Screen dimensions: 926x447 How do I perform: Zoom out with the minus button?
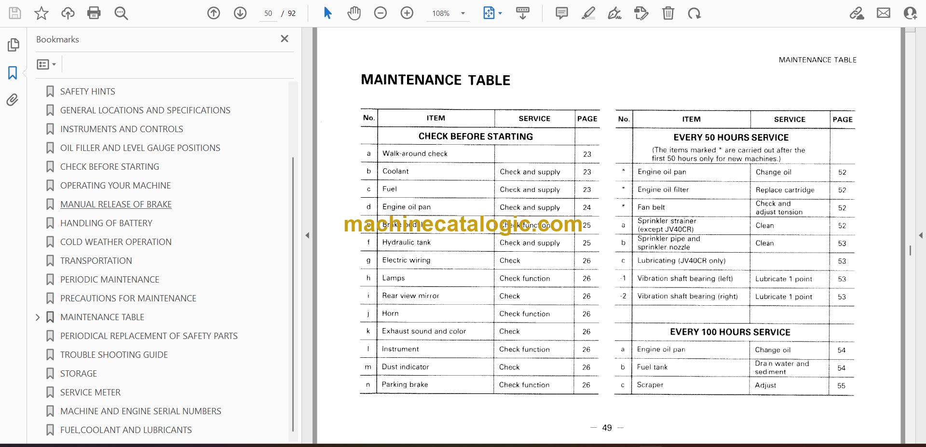point(381,13)
